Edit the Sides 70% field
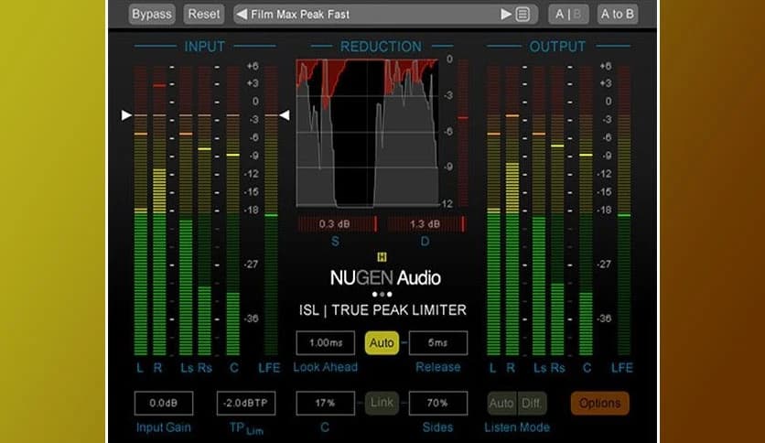This screenshot has width=765, height=443. [438, 403]
